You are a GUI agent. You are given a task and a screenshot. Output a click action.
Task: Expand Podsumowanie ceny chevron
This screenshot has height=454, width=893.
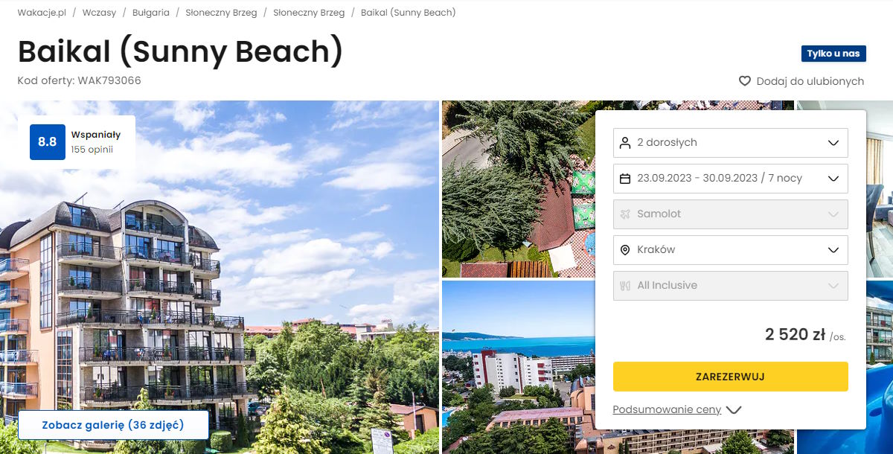pos(734,410)
